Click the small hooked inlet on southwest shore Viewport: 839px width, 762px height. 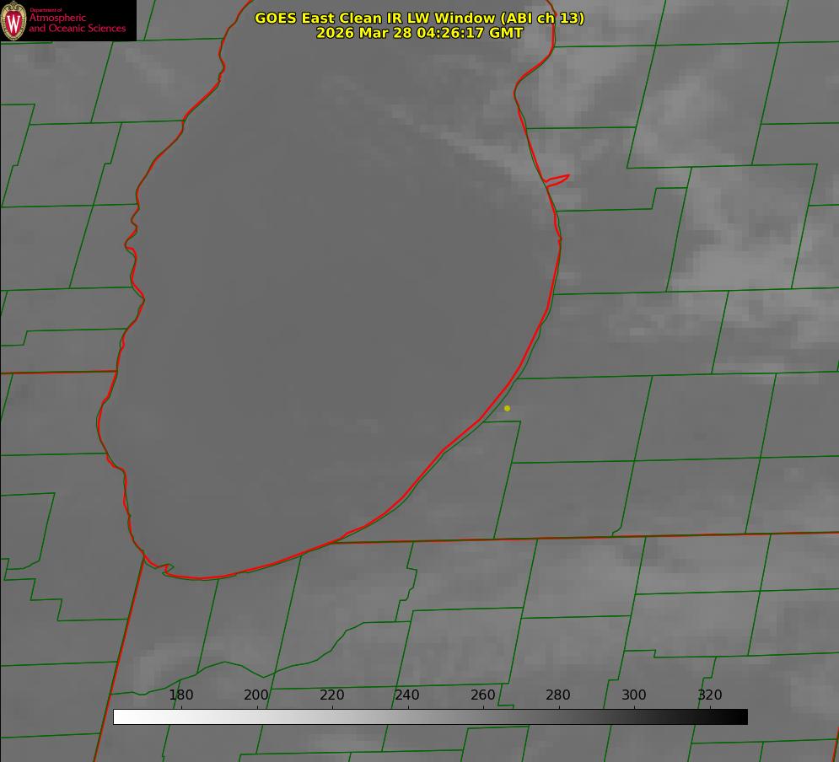pos(166,569)
